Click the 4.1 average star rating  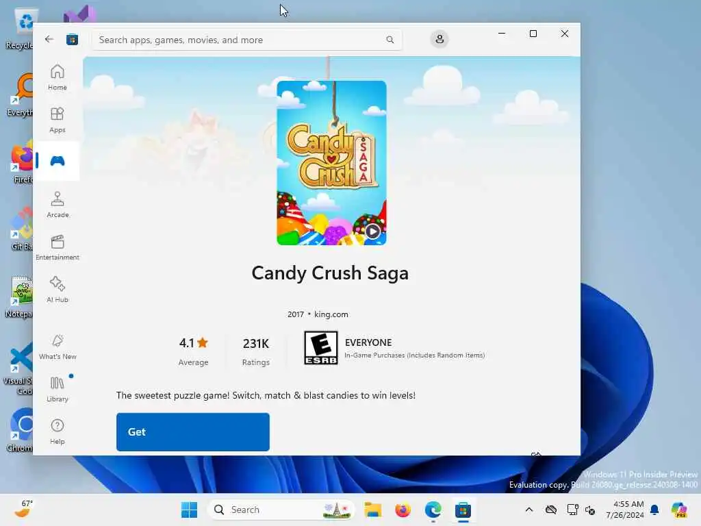coord(193,351)
